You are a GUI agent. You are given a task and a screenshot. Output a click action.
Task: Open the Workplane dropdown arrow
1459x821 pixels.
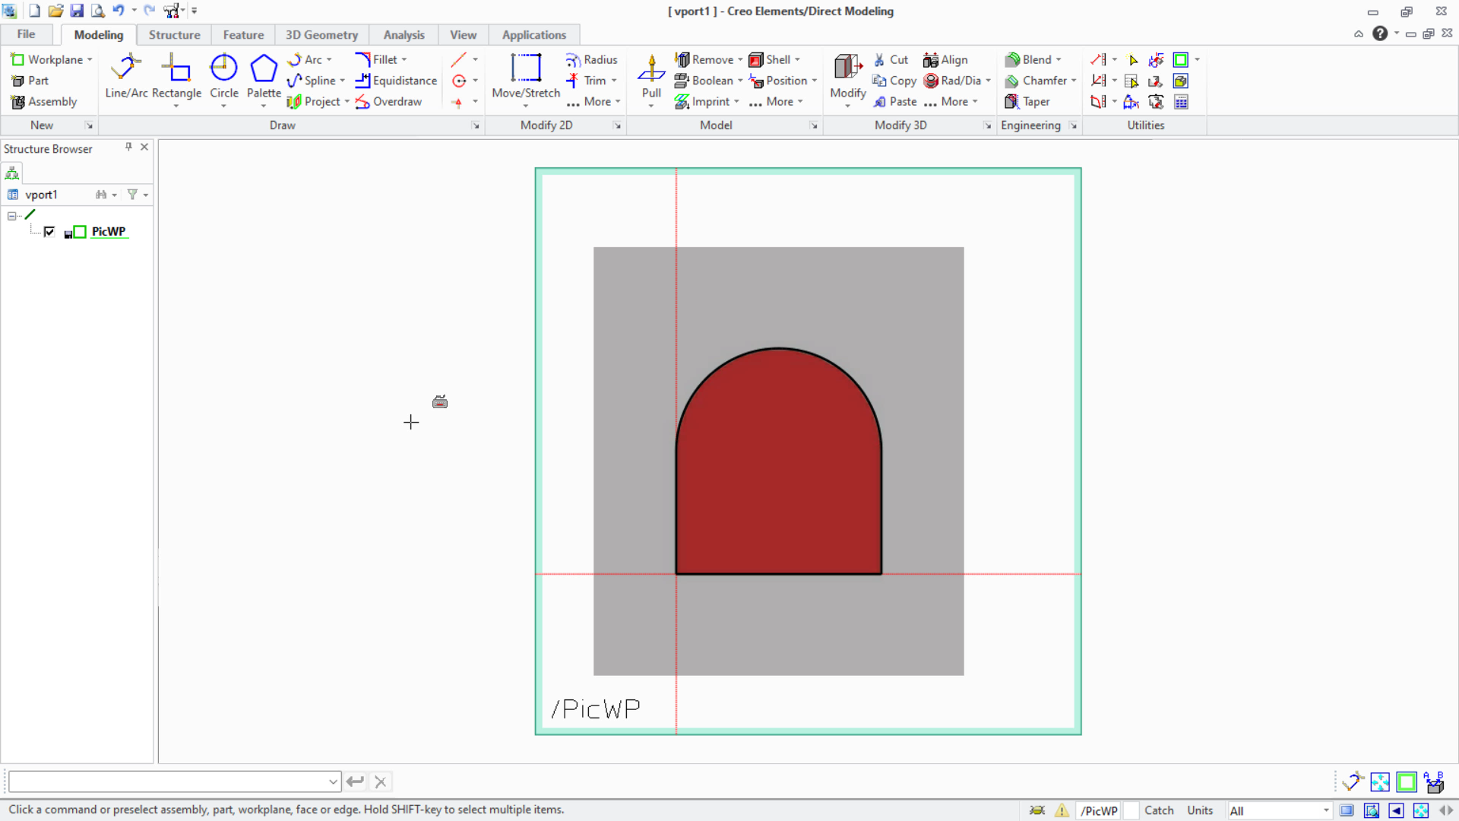point(90,60)
